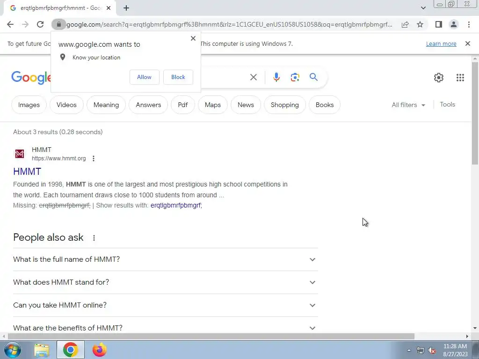
Task: Open File Explorer from taskbar
Action: pos(42,350)
